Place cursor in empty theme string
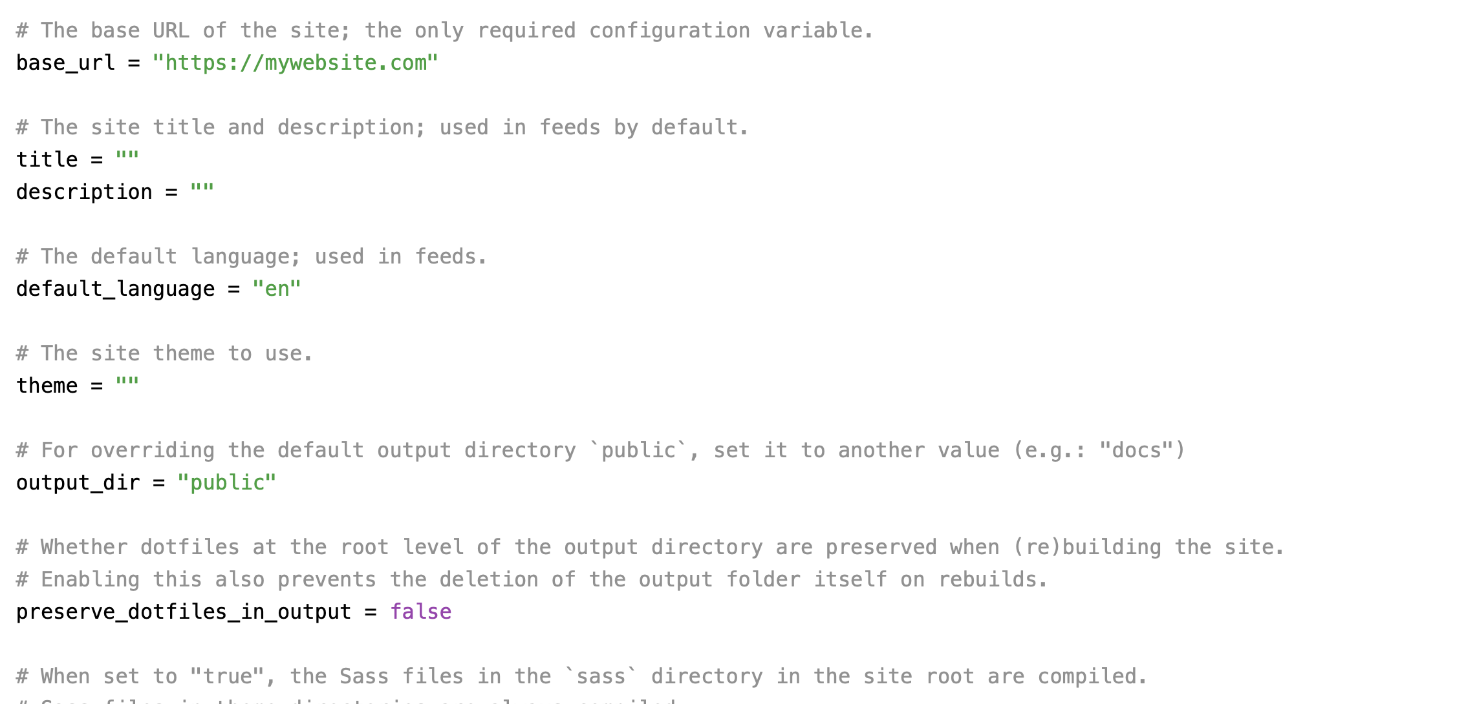This screenshot has height=704, width=1477. coord(127,385)
